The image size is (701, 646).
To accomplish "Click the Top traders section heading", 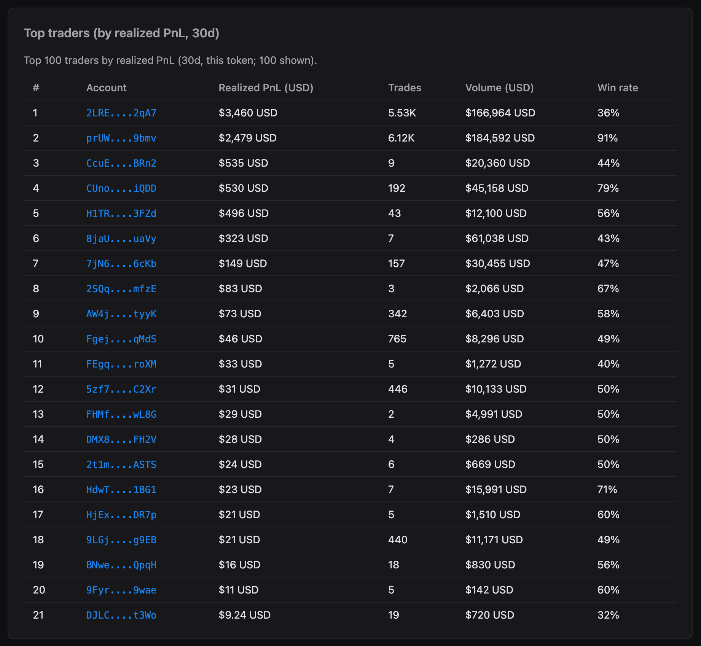I will click(121, 33).
